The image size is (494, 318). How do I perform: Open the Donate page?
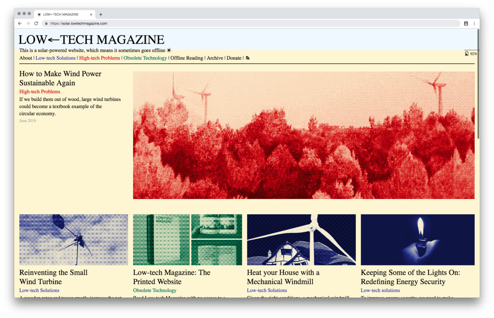[234, 58]
